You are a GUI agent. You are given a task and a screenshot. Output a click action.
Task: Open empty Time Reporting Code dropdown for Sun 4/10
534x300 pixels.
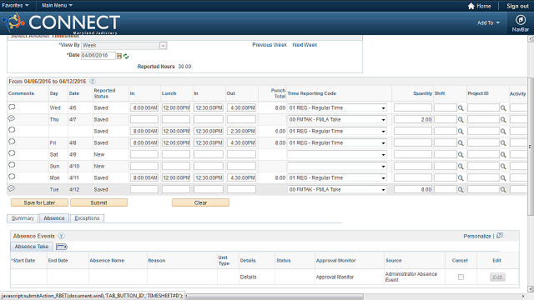click(337, 166)
